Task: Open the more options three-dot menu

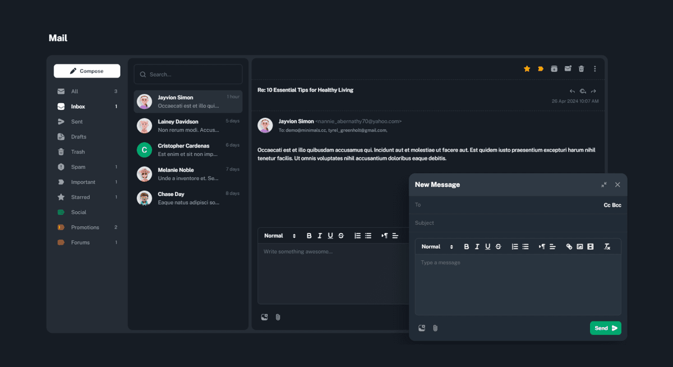Action: pyautogui.click(x=595, y=68)
